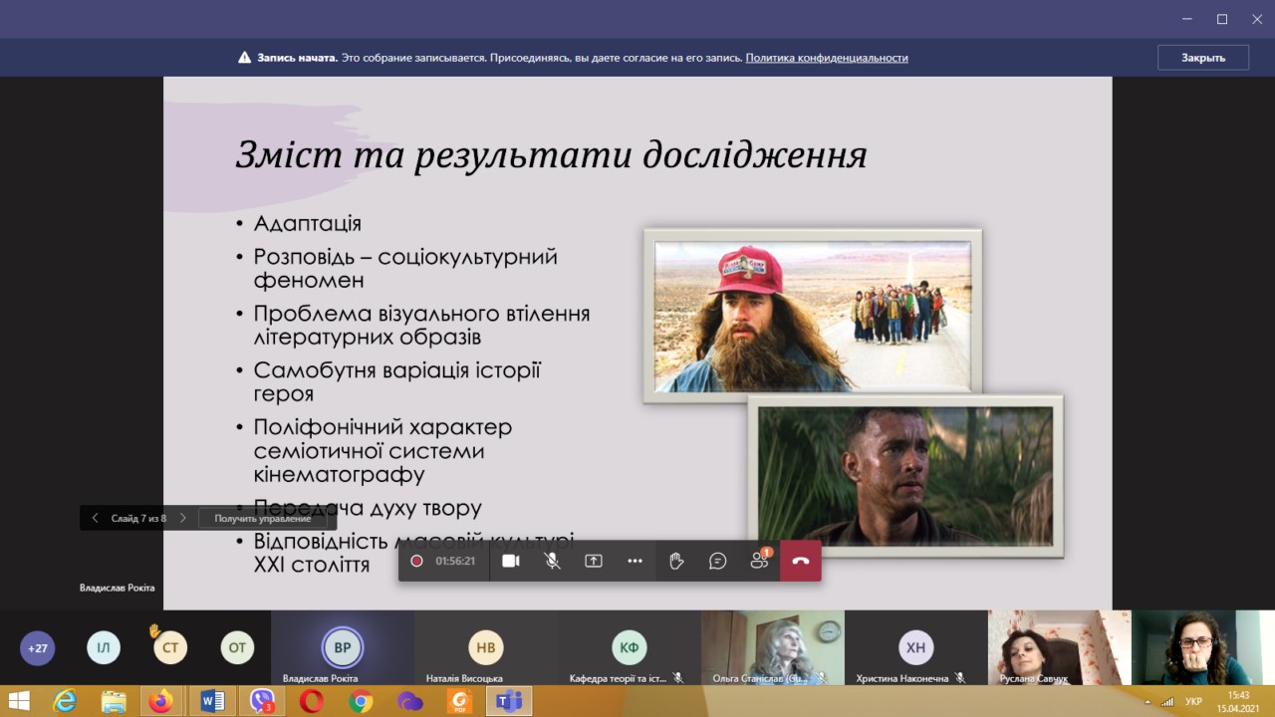
Task: Select the Руслана Савчук video tile
Action: click(1058, 647)
